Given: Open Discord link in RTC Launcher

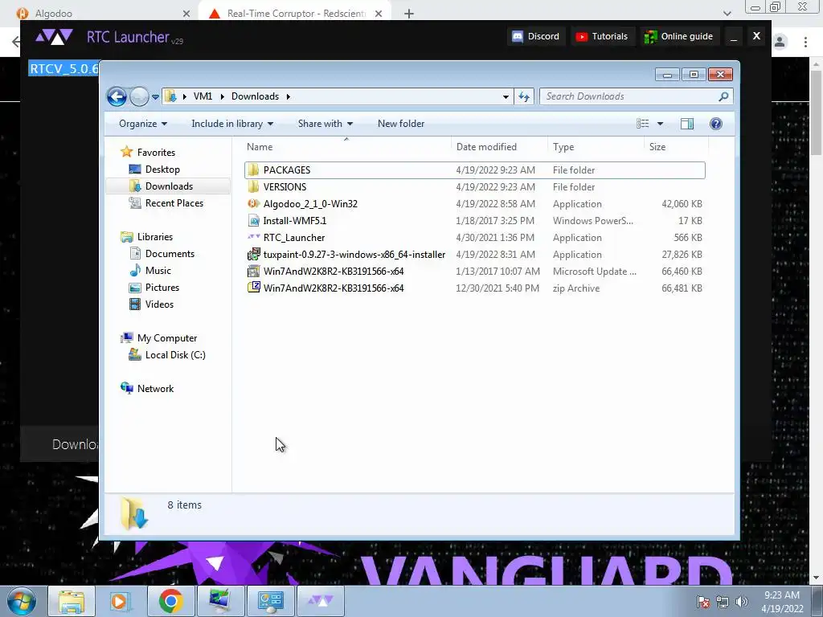Looking at the screenshot, I should coord(536,36).
